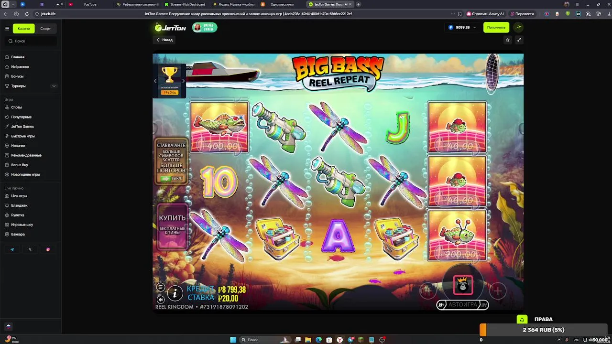The width and height of the screenshot is (612, 344).
Task: Switch to the YouTube browser tab
Action: coord(90,4)
